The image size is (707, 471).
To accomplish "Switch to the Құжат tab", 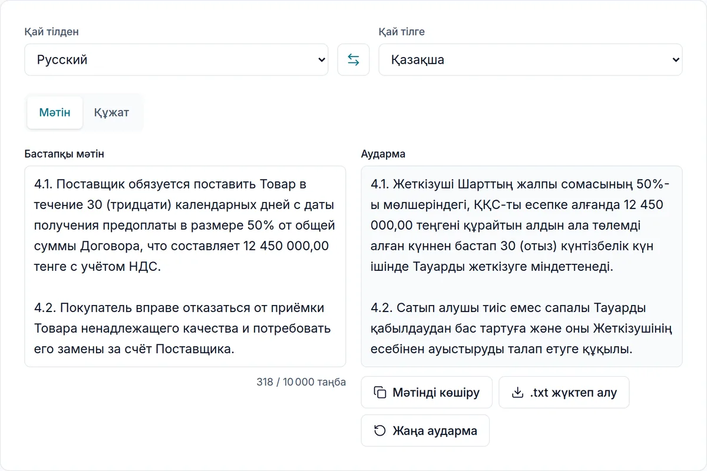I will tap(111, 112).
